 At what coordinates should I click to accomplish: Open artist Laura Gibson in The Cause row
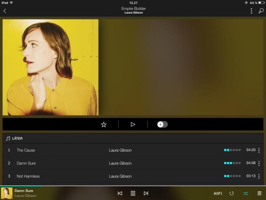(120, 150)
